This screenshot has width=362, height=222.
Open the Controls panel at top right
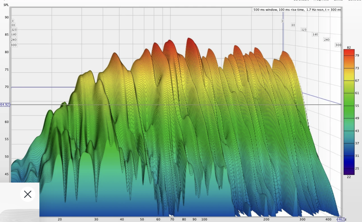[354, 1]
